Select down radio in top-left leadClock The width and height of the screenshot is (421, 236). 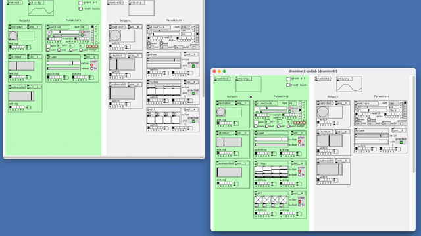[48, 50]
